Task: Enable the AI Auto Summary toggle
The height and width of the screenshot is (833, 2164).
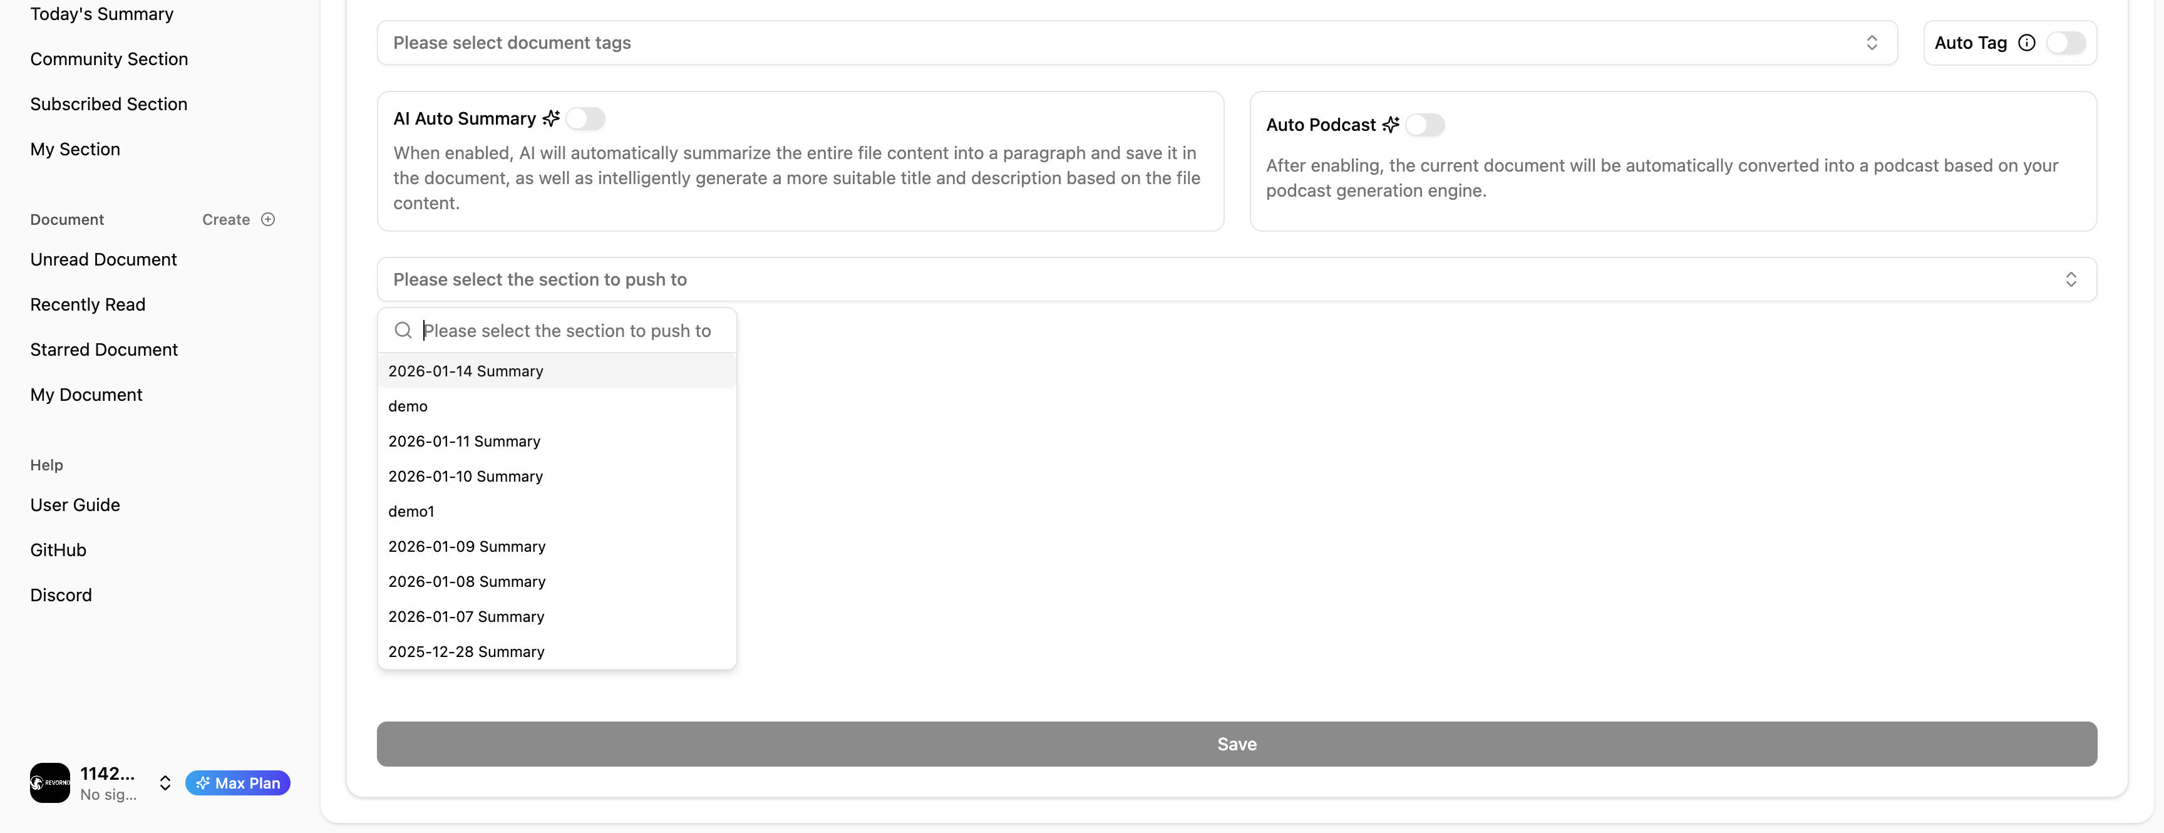Action: pos(585,118)
